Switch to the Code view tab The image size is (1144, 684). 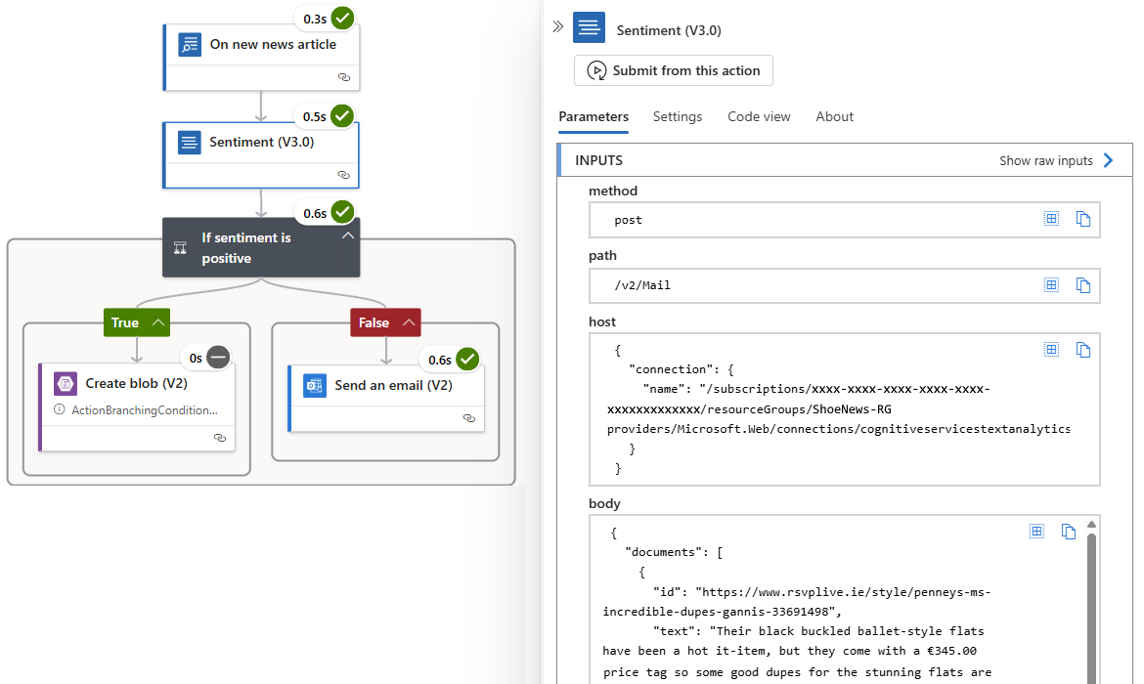click(x=759, y=116)
